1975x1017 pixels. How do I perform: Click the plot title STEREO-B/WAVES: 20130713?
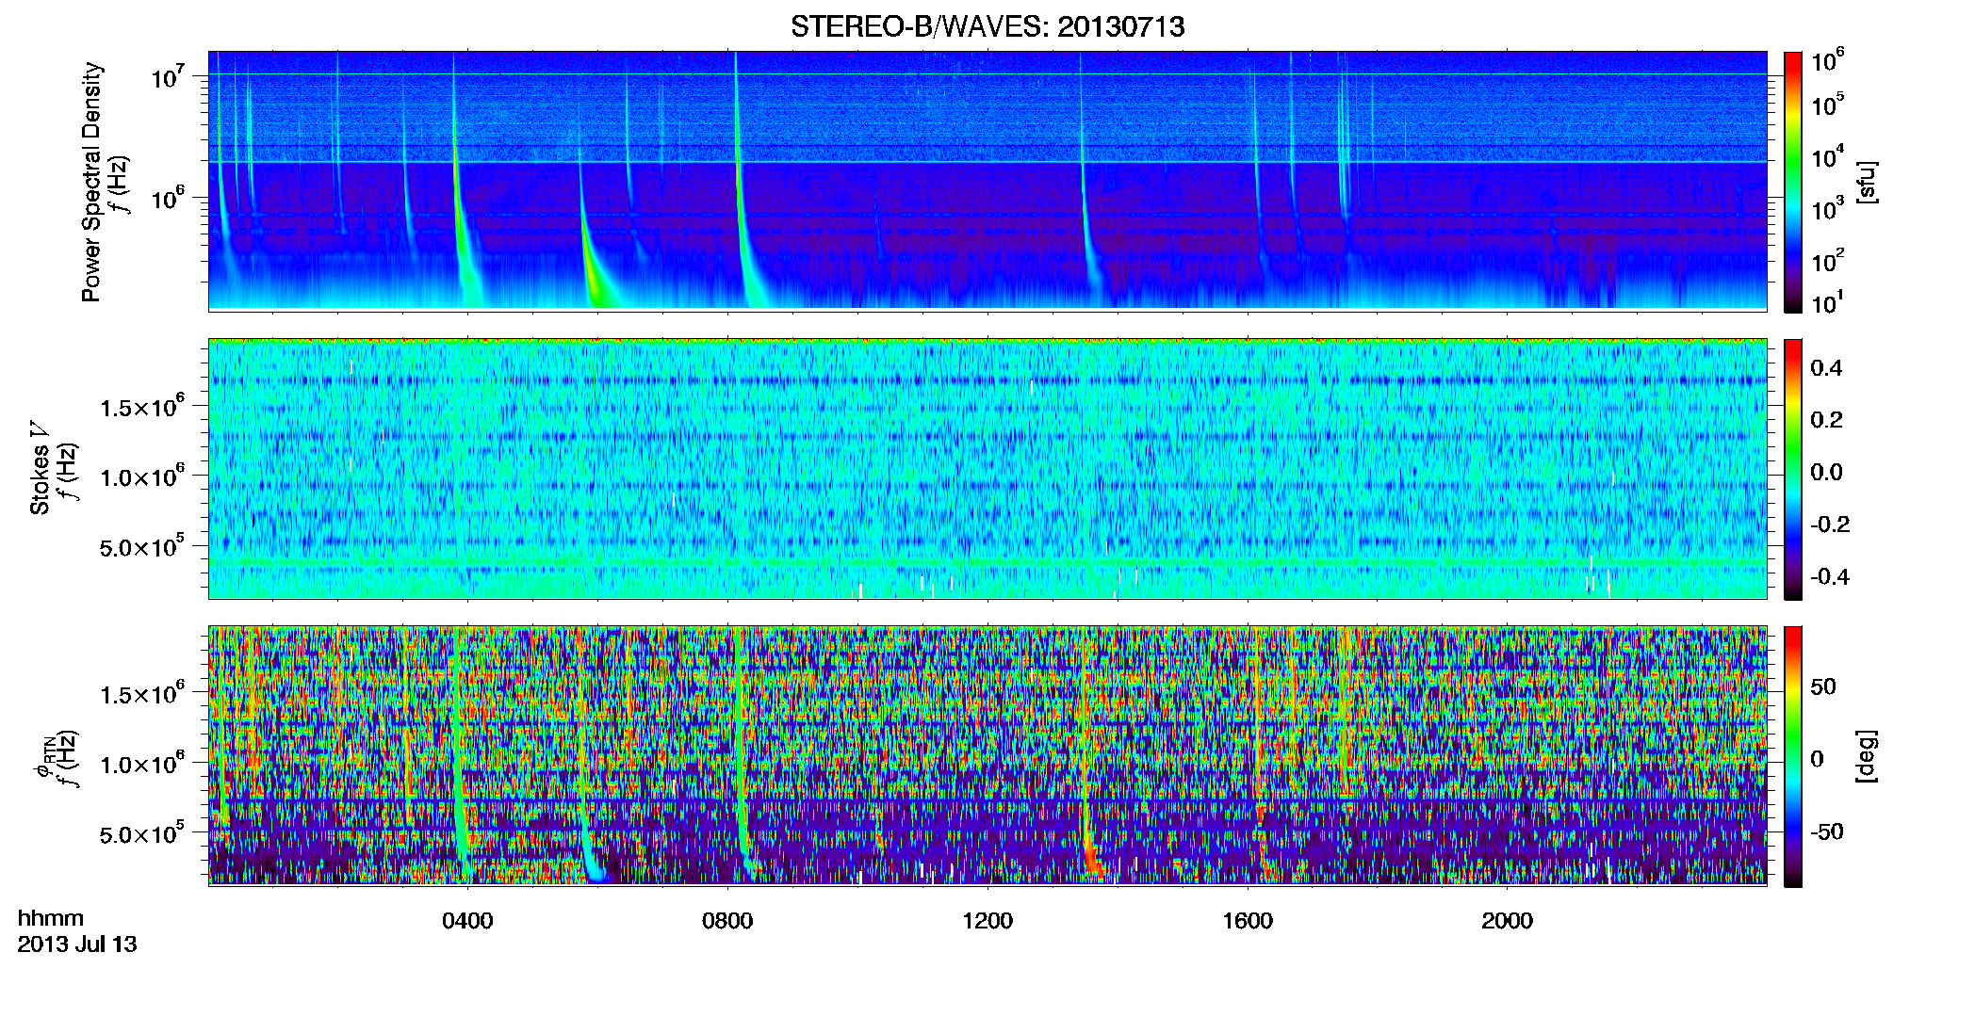(987, 26)
